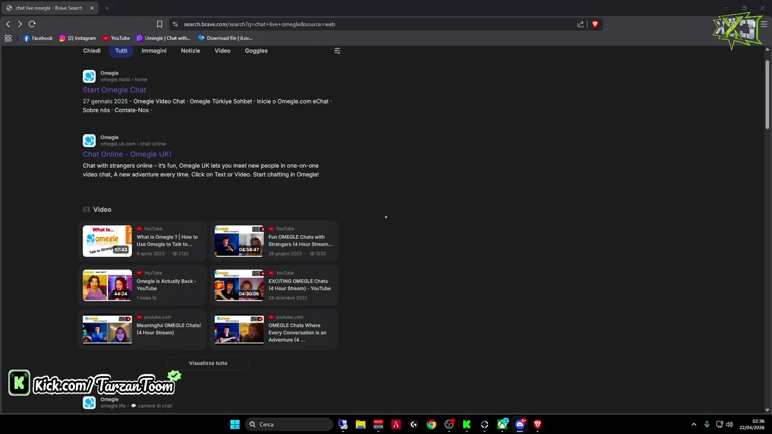The width and height of the screenshot is (772, 434).
Task: Open the Brave main menu icon
Action: 764,24
